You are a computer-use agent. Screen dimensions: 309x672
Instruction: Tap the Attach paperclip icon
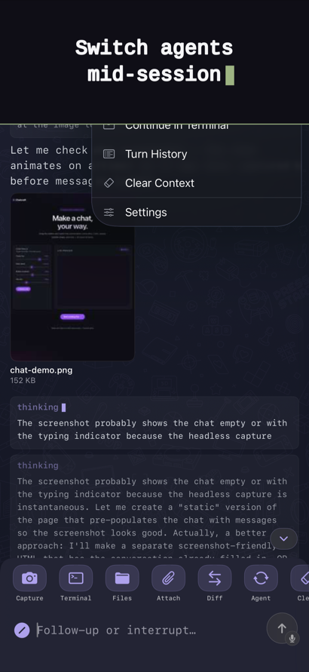(168, 578)
